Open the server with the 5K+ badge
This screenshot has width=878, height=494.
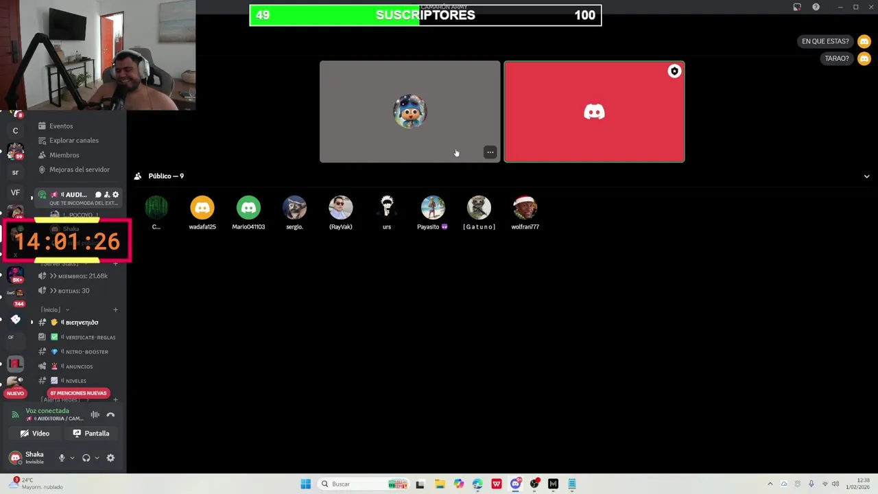click(x=15, y=275)
